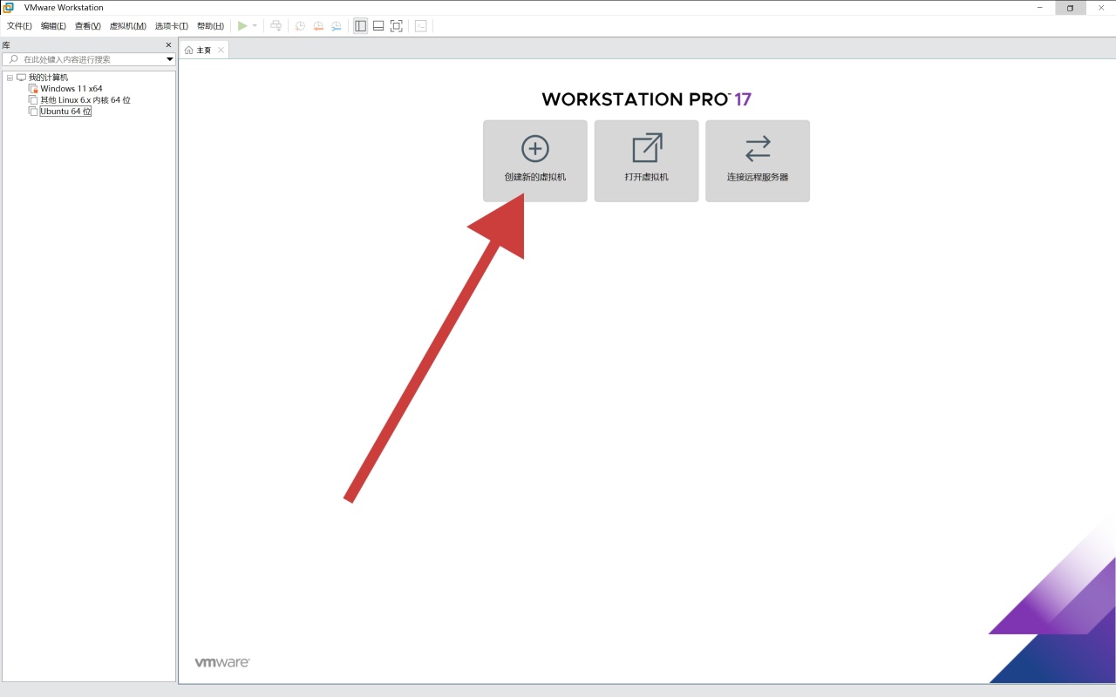Open the power options dropdown arrow beside play

coord(255,26)
